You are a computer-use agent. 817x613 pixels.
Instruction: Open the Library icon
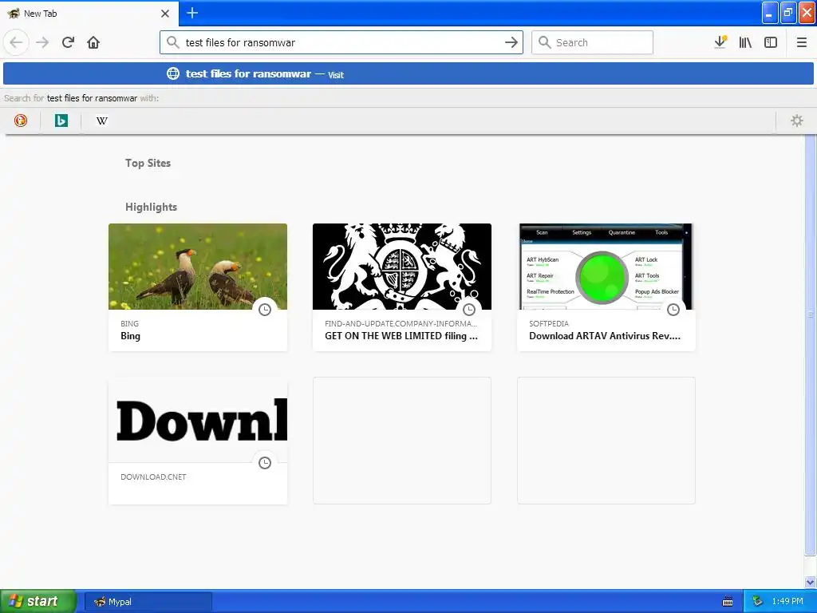[745, 42]
